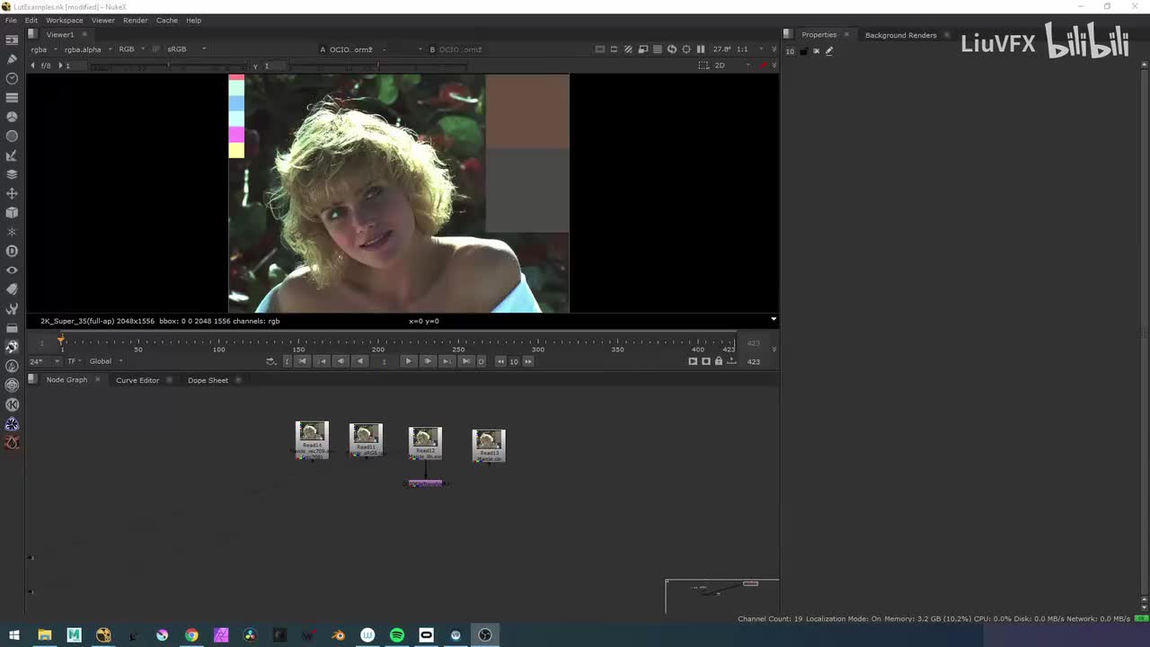The height and width of the screenshot is (647, 1150).
Task: Toggle the viewer scanline render icon
Action: click(658, 49)
